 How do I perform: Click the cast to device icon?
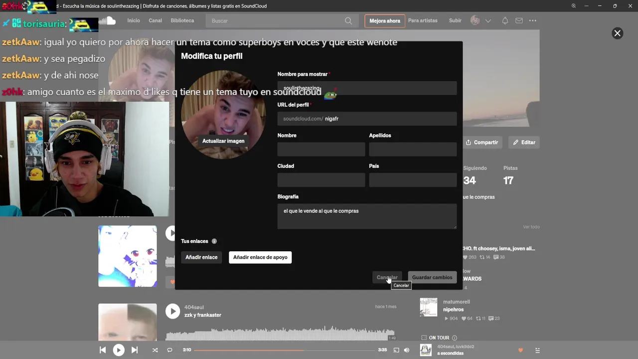(396, 350)
